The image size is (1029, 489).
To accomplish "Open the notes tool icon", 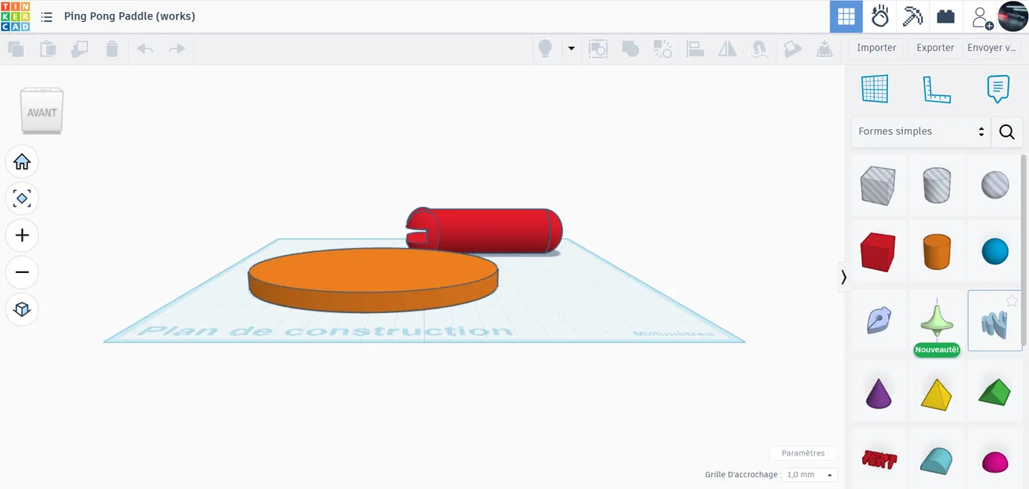I will pos(996,88).
